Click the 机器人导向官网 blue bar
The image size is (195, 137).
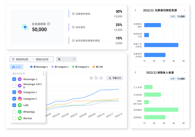[x=161, y=45]
